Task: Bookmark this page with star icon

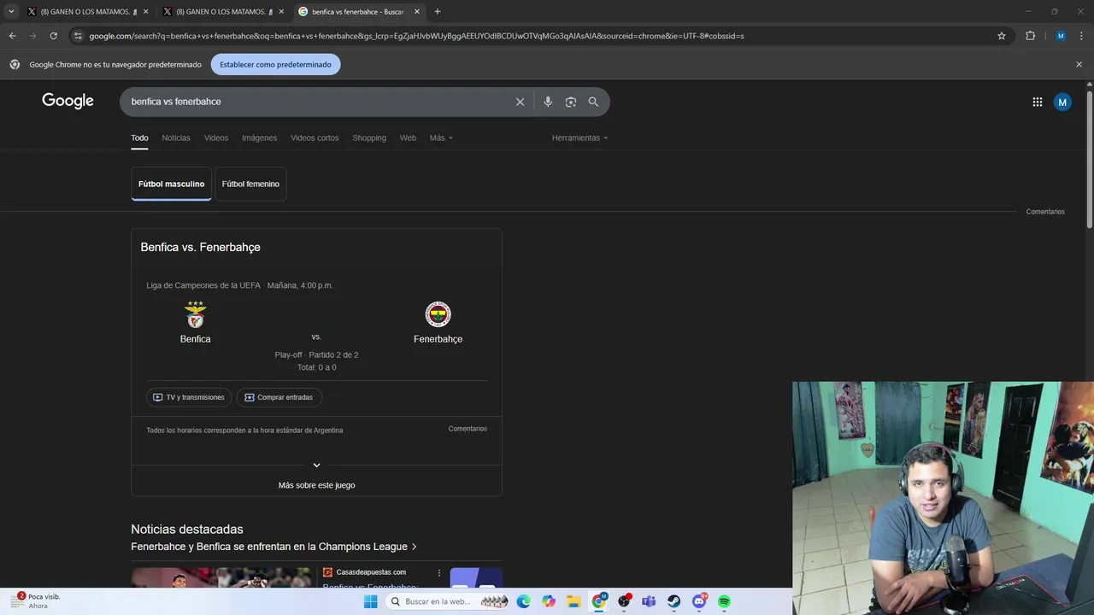Action: click(1002, 36)
